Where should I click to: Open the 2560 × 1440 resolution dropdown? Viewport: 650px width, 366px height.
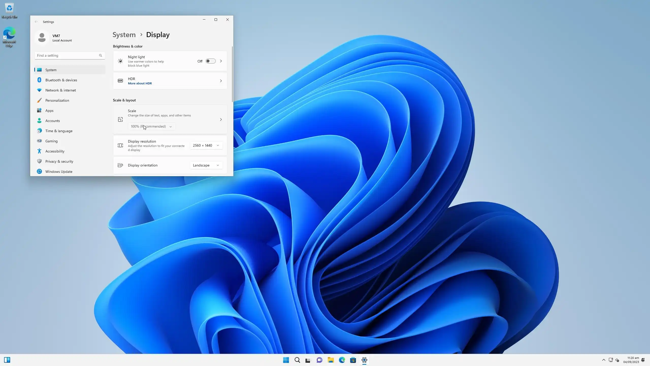click(206, 145)
